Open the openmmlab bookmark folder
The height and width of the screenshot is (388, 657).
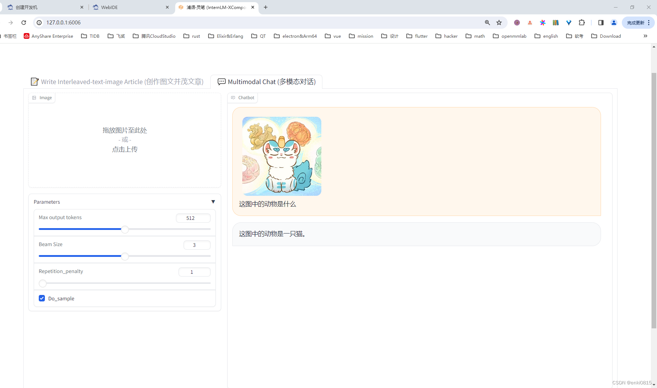tap(510, 36)
